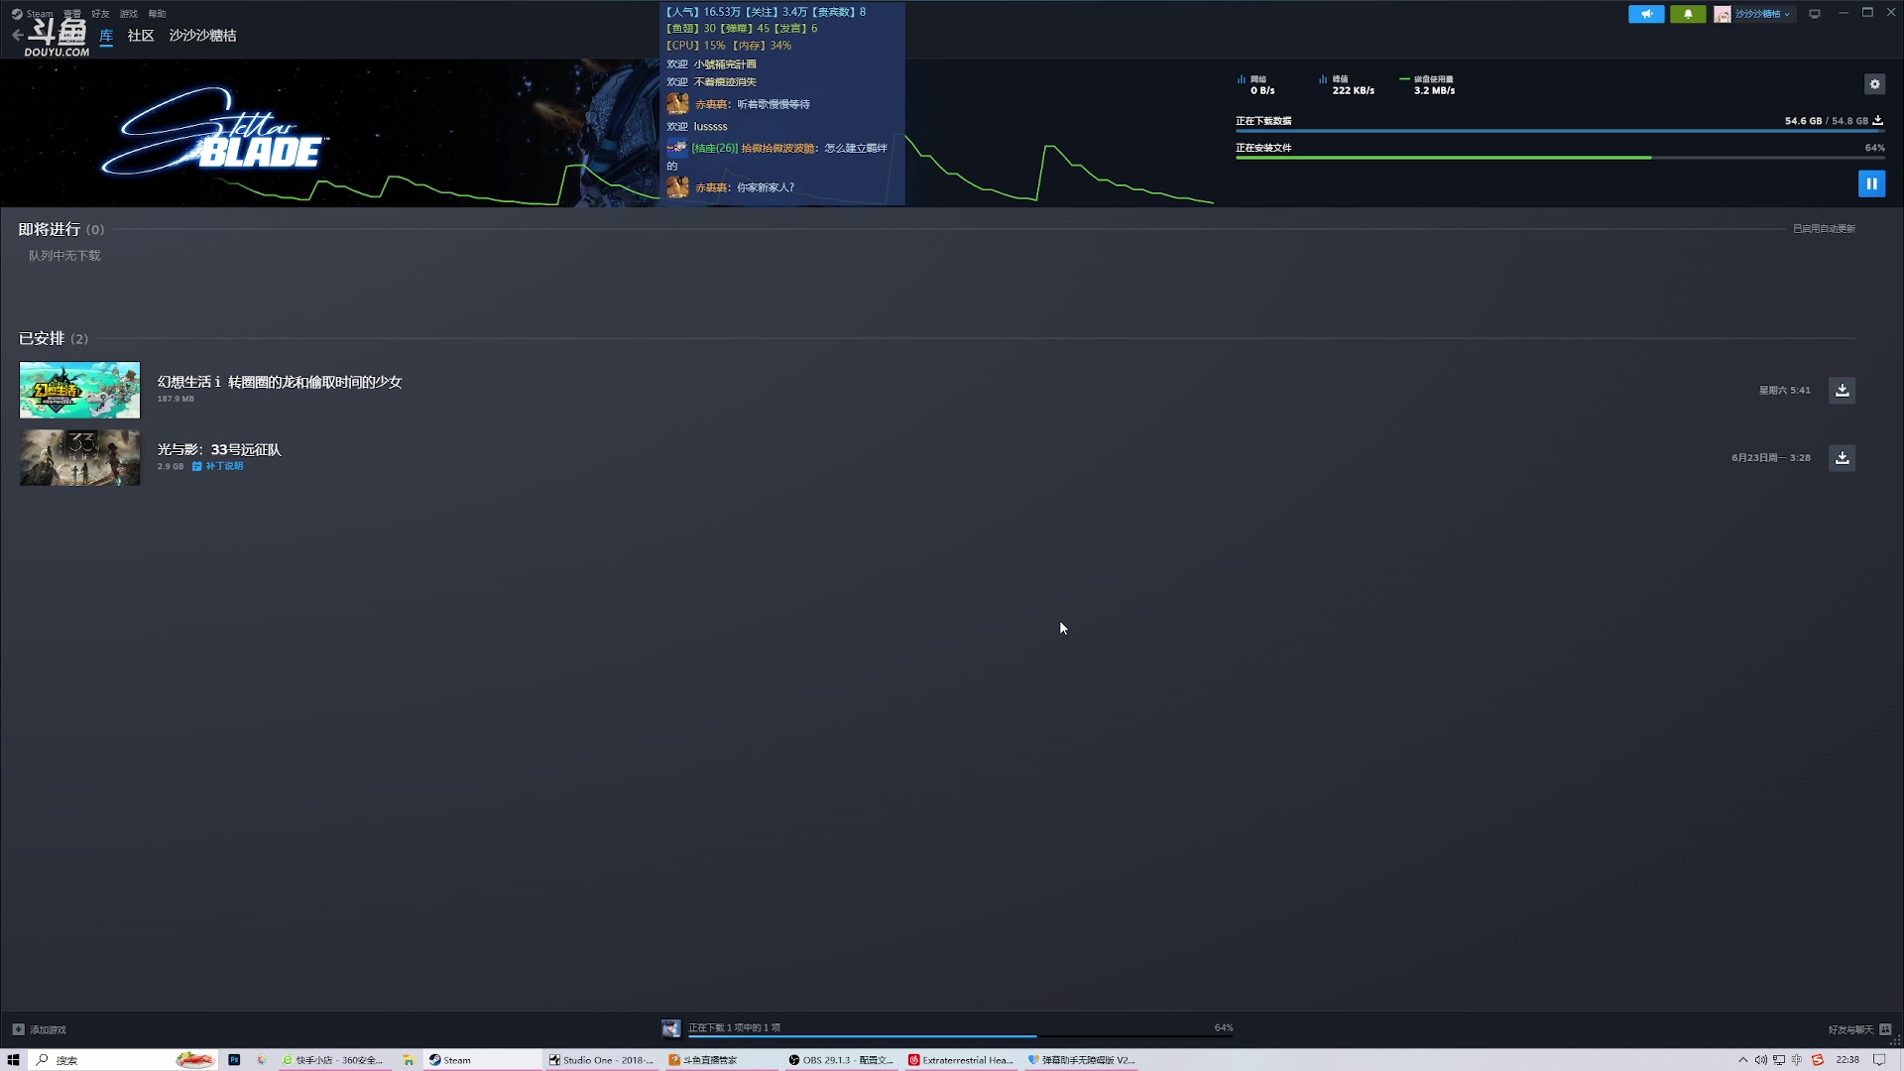
Task: Click the 已安排 (2) section header
Action: 54,338
